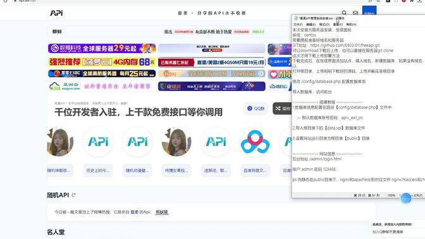This screenshot has width=425, height=239.
Task: Open the 查看(V) menu in Notepad
Action: (x=338, y=25)
